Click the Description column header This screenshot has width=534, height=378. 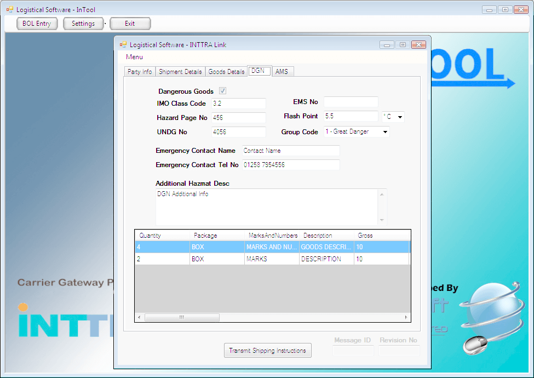point(326,236)
